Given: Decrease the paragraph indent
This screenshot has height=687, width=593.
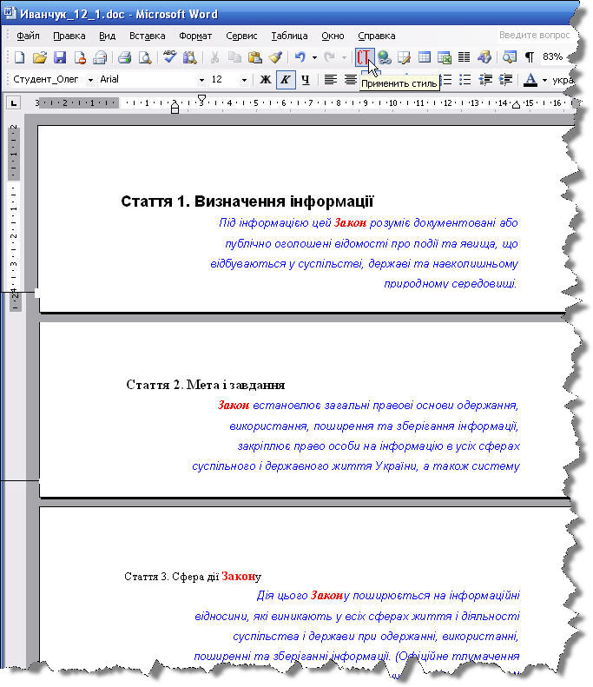Looking at the screenshot, I should tap(485, 80).
